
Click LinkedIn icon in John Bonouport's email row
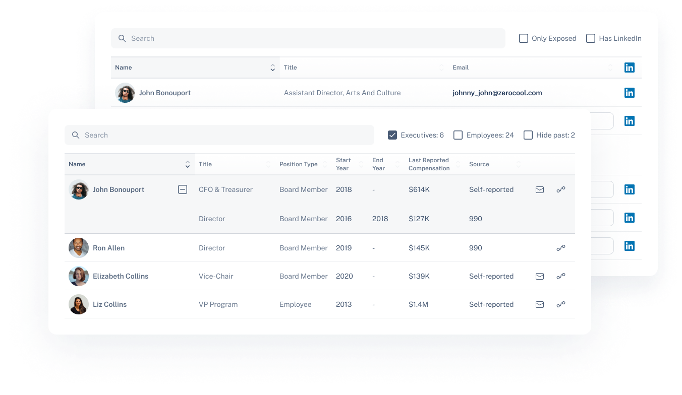(629, 93)
